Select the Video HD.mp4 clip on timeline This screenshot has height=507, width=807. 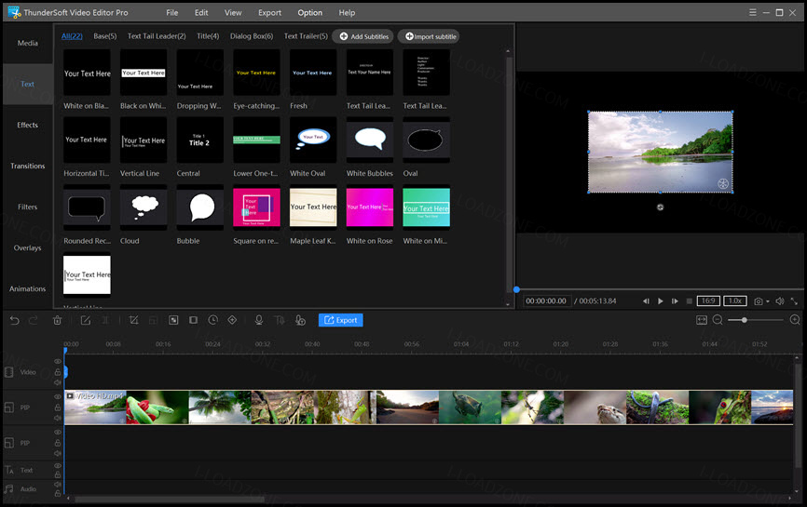point(429,407)
